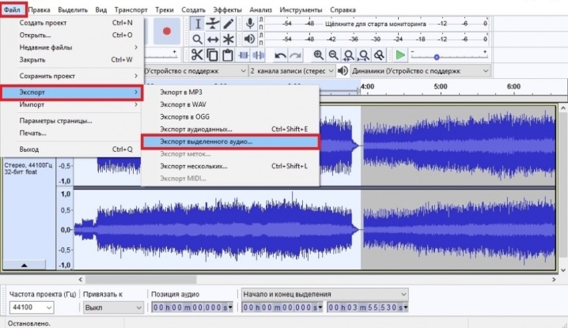Click the Silence audio icon

click(x=258, y=55)
